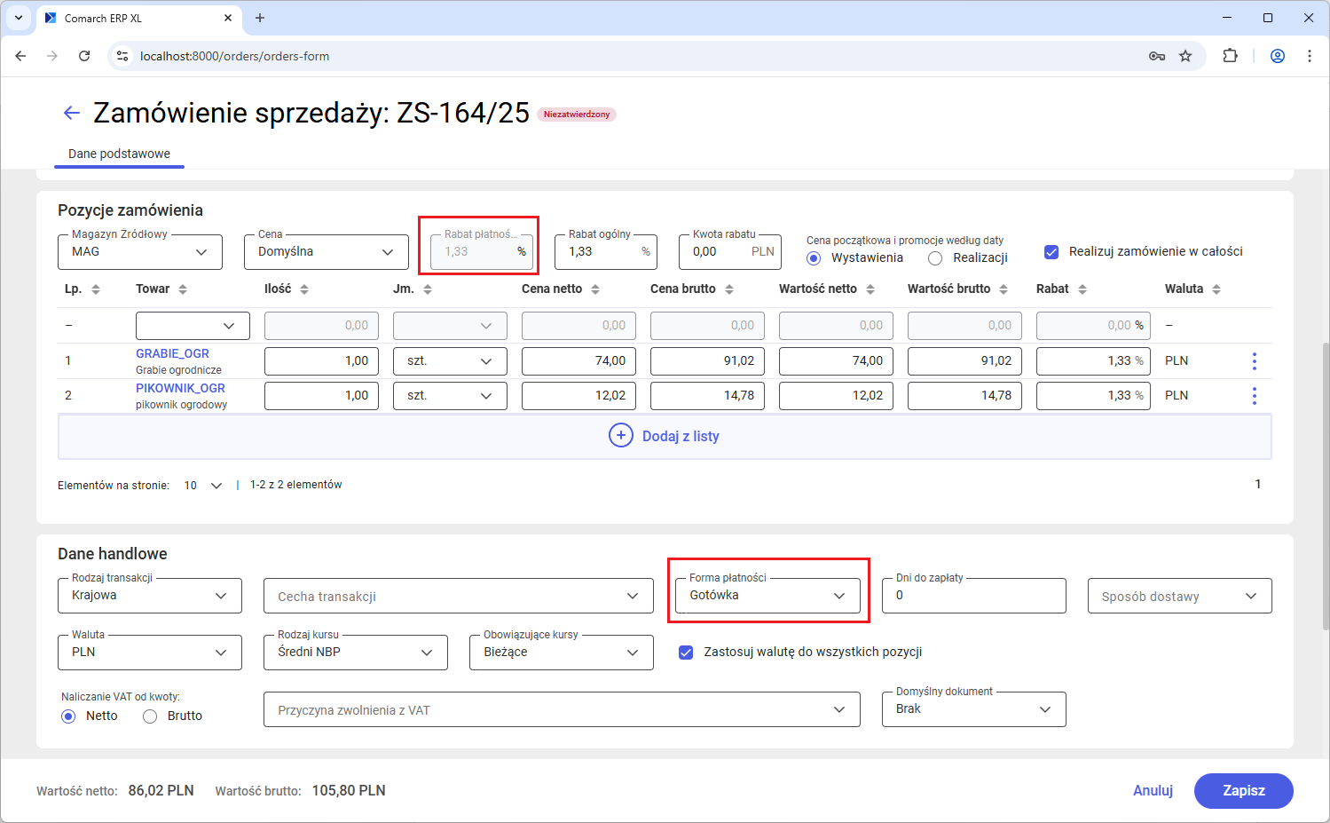Switch to the Dane podstawowe tab

(119, 154)
